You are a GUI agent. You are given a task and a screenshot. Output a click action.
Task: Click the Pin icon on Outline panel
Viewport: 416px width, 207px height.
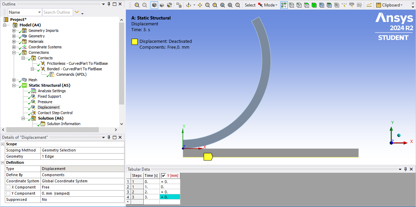(109, 4)
